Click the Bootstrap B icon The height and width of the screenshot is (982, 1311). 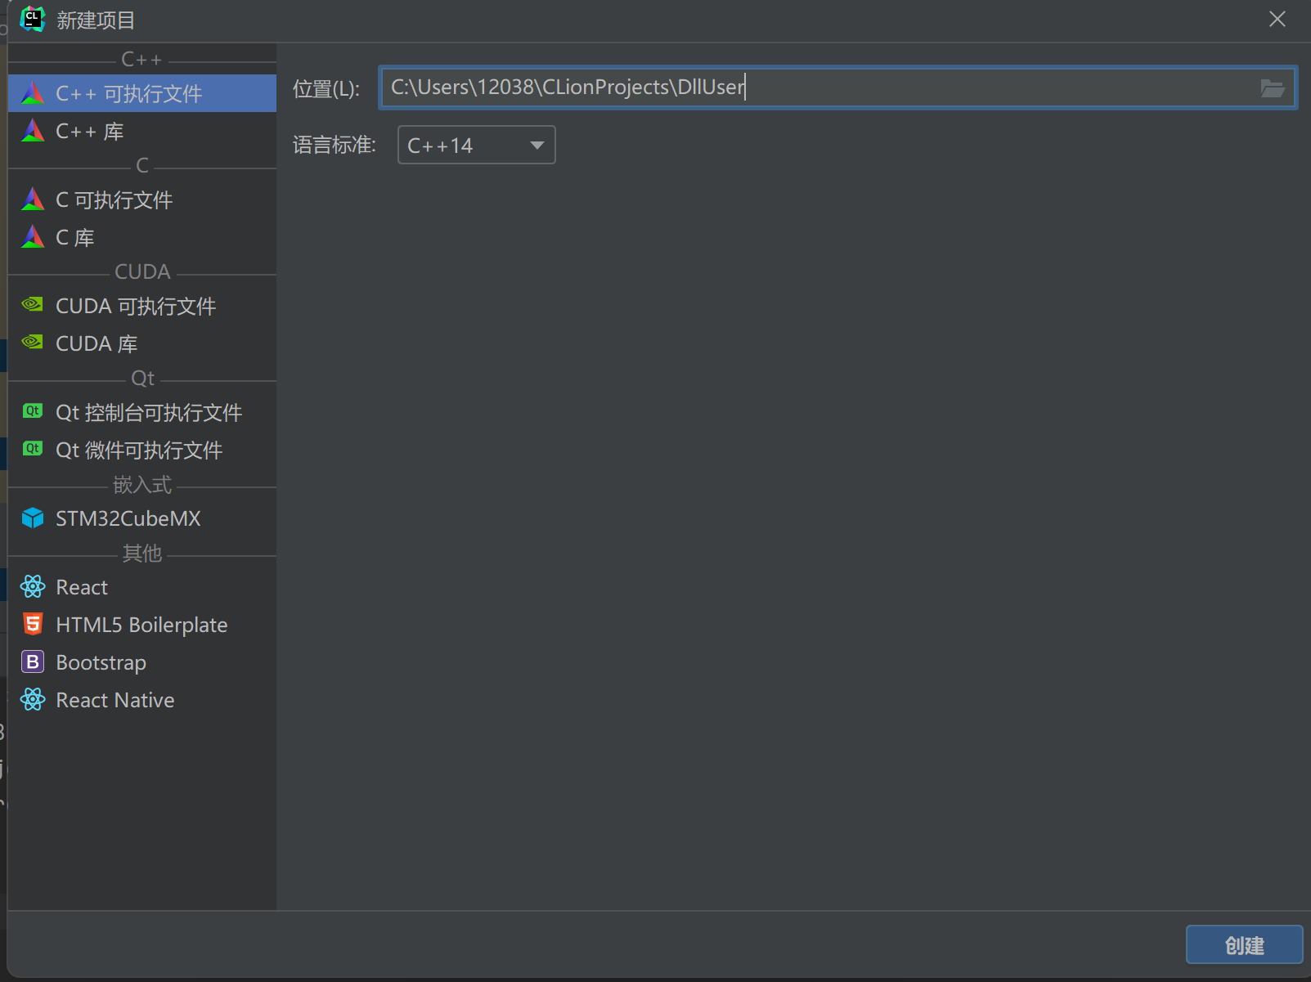coord(33,661)
